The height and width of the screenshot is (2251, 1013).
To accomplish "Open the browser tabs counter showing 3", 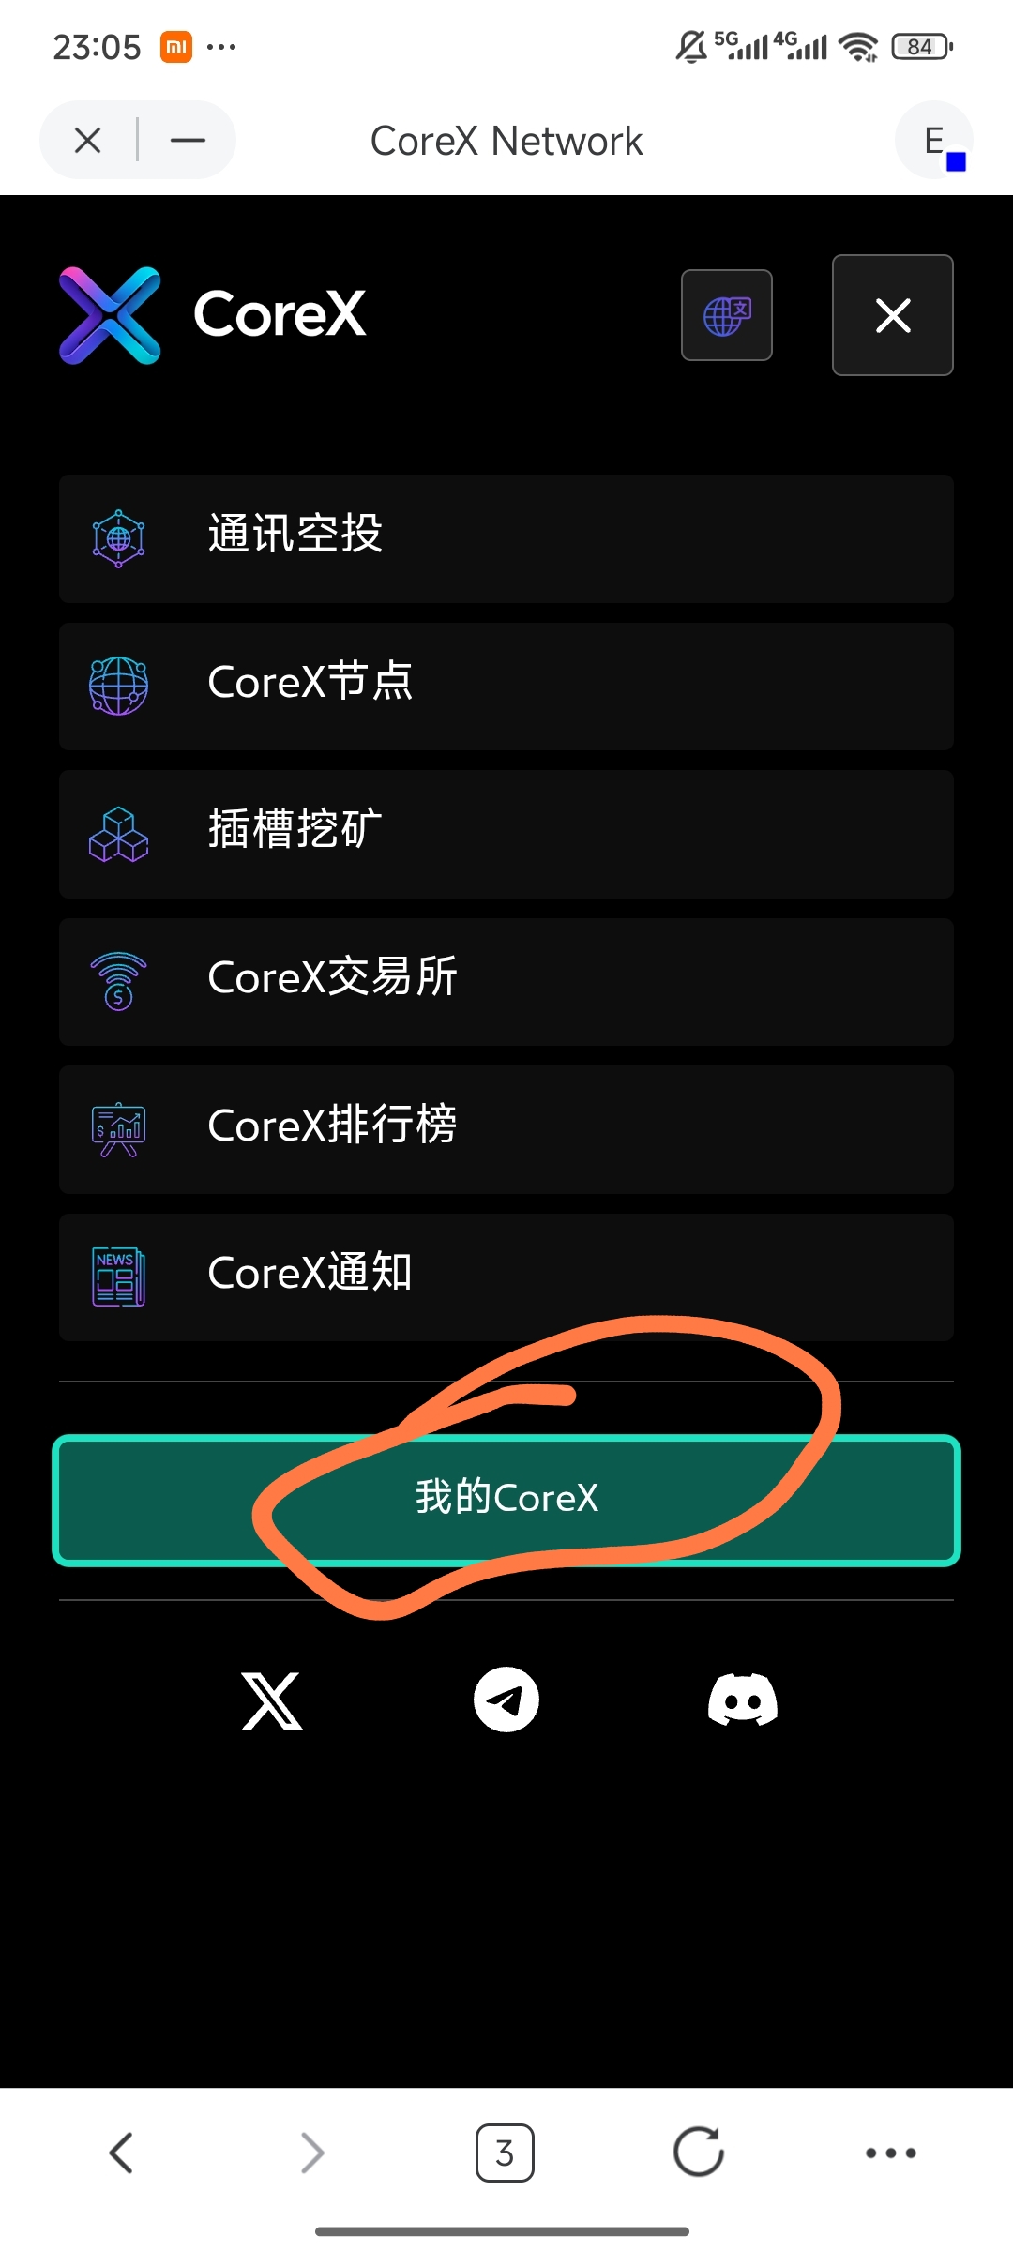I will coord(505,2153).
